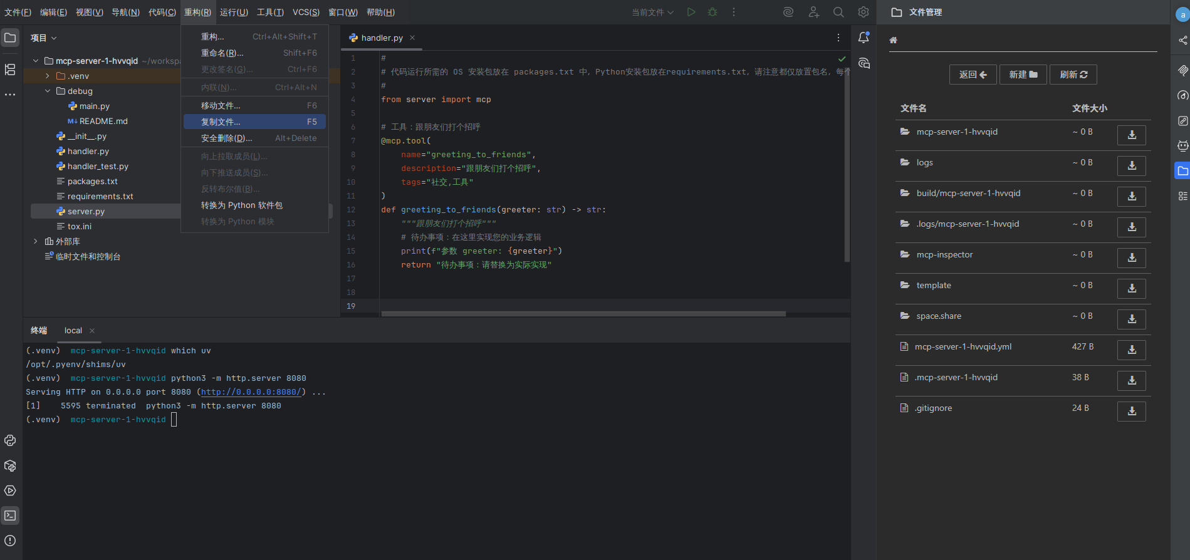This screenshot has height=560, width=1190.
Task: Open the Search Everywhere magnifier icon
Action: coord(838,12)
